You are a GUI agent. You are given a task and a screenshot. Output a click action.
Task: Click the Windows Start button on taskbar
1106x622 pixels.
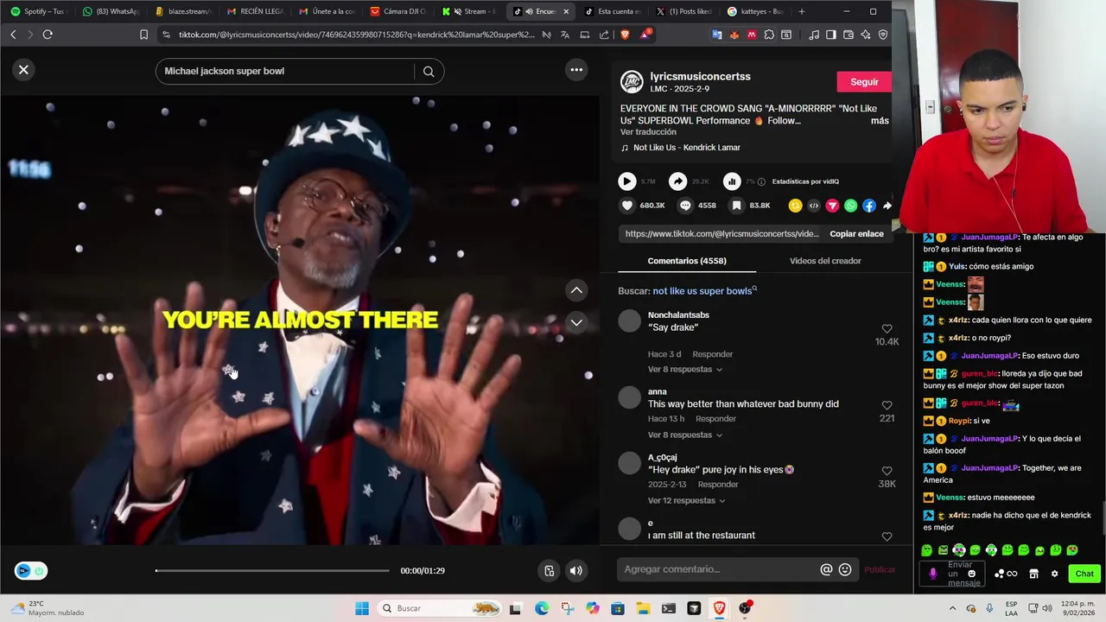pyautogui.click(x=362, y=608)
